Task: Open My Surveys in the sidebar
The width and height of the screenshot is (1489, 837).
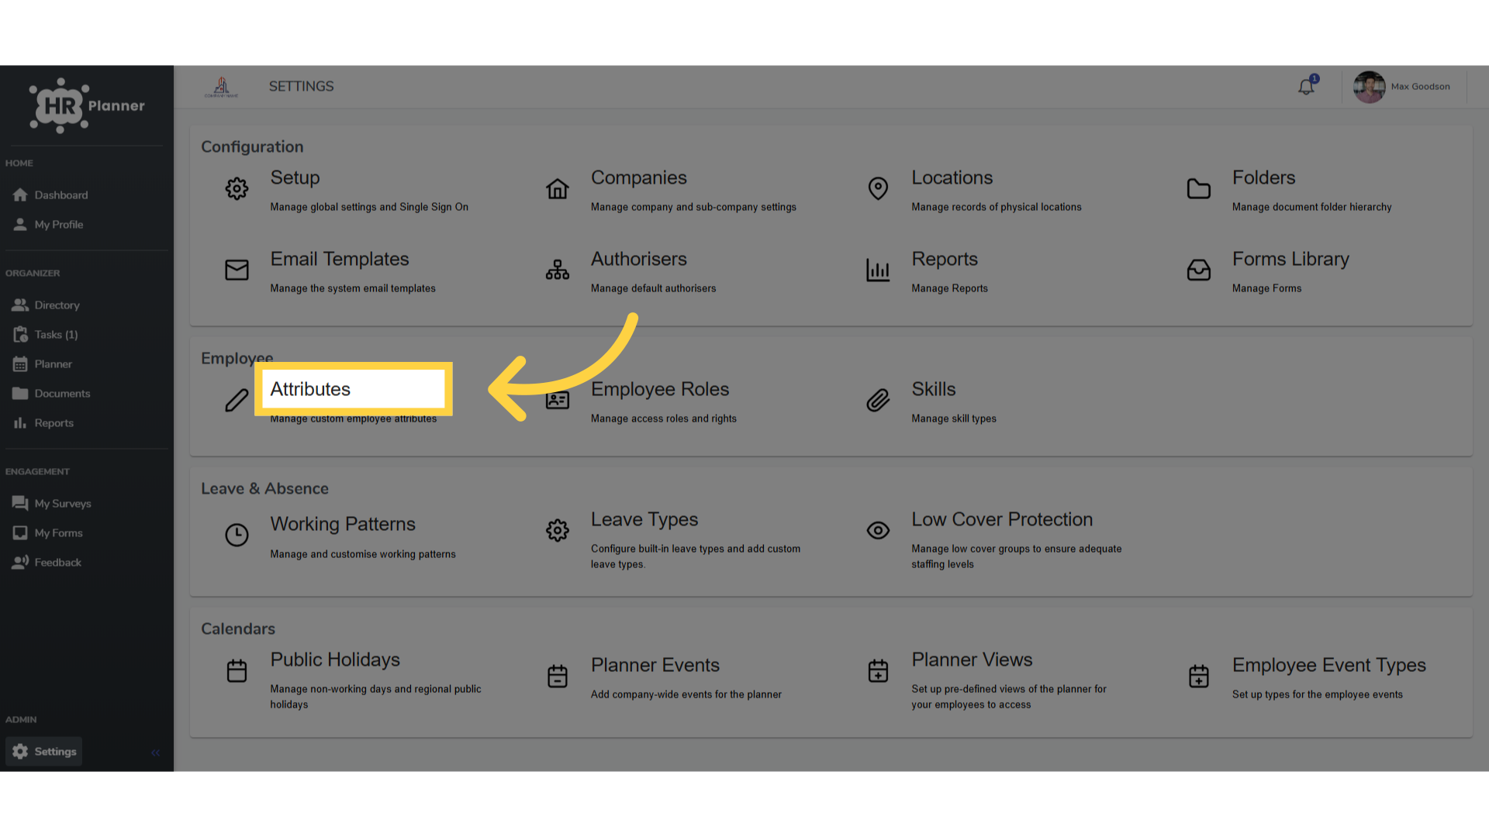Action: pos(52,504)
